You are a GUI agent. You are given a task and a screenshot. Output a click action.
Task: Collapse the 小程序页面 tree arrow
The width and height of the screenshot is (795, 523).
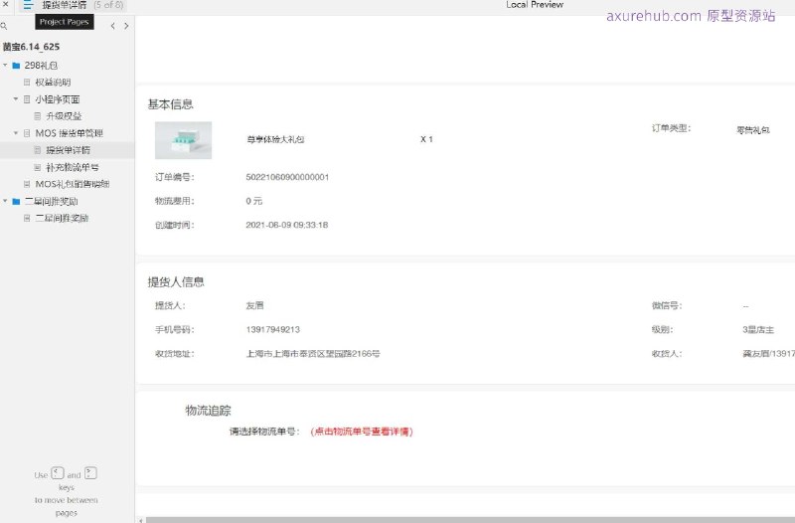pyautogui.click(x=16, y=98)
